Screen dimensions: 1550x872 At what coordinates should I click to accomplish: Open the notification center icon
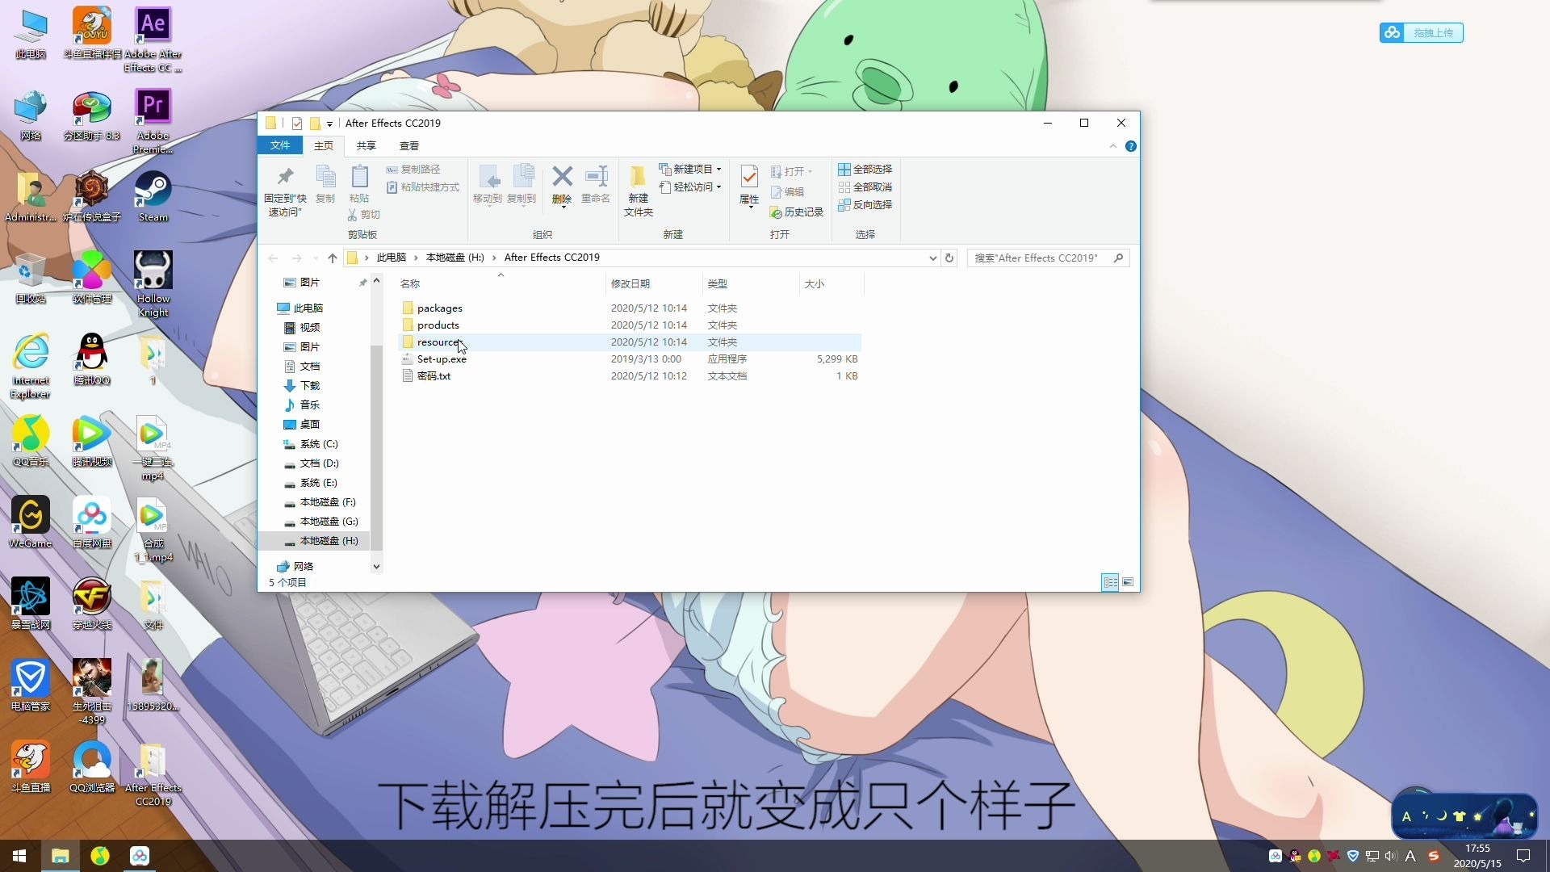(x=1523, y=856)
